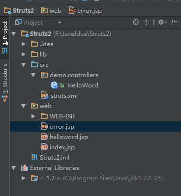181x196 pixels.
Task: Select the External Libraries label
Action: (55, 168)
